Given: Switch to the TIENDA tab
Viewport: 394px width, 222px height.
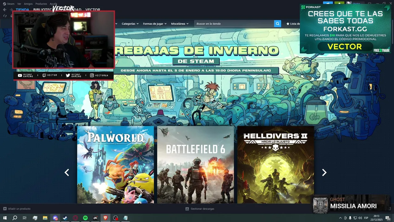Looking at the screenshot, I should (x=22, y=10).
